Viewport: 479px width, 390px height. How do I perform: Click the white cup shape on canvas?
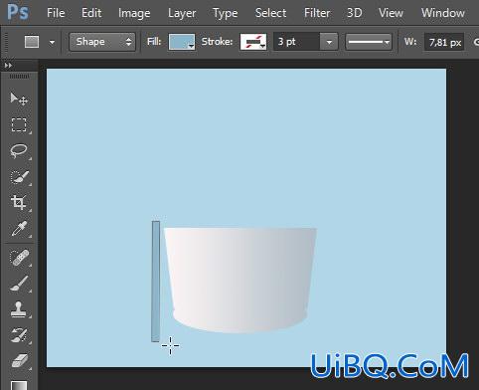(x=240, y=281)
